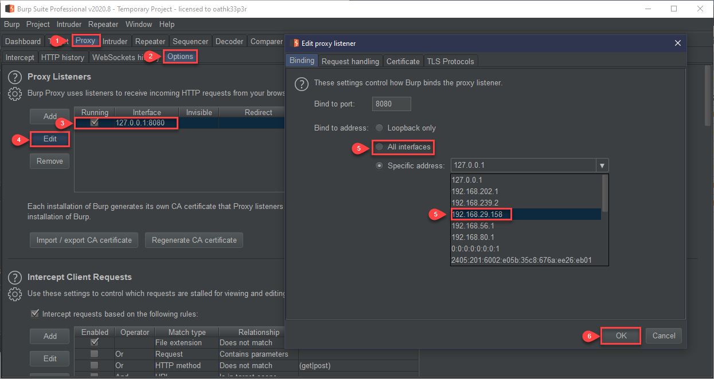Image resolution: width=714 pixels, height=379 pixels.
Task: Click Add in Proxy Listeners section
Action: (50, 116)
